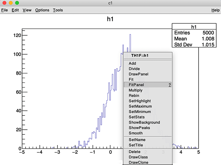Choose SetStats from the context menu
Viewport: 221px width, 165px height.
pos(137,117)
